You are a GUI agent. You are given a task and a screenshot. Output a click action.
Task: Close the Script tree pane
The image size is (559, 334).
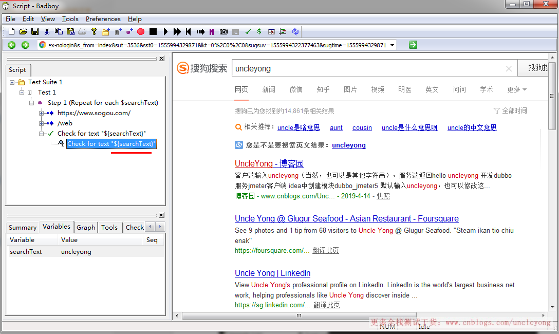coord(161,59)
